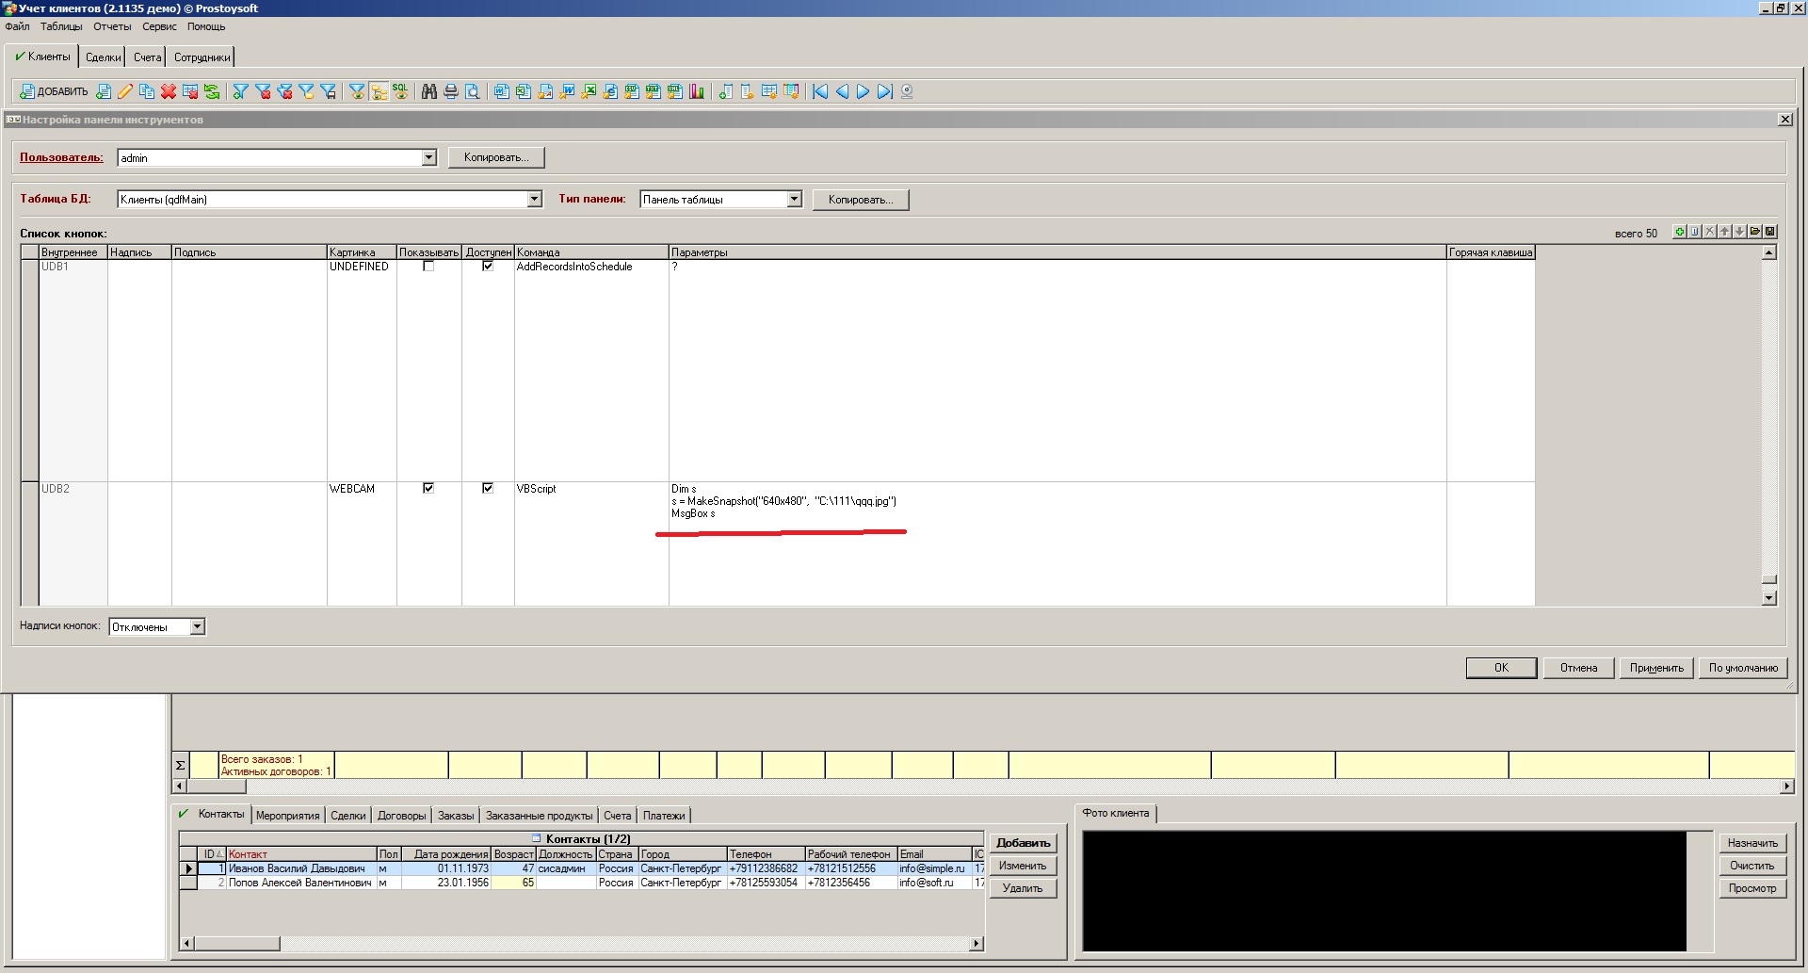Open the Надписи кнопок dropdown

coord(197,627)
